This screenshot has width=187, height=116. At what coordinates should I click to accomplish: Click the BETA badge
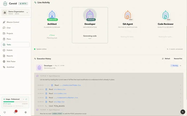[23, 4]
